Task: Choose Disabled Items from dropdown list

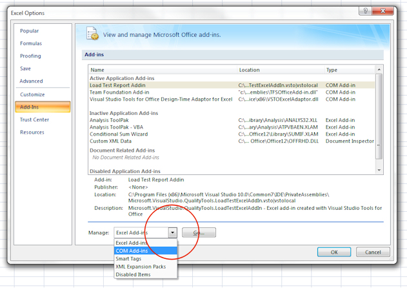Action: [x=146, y=274]
